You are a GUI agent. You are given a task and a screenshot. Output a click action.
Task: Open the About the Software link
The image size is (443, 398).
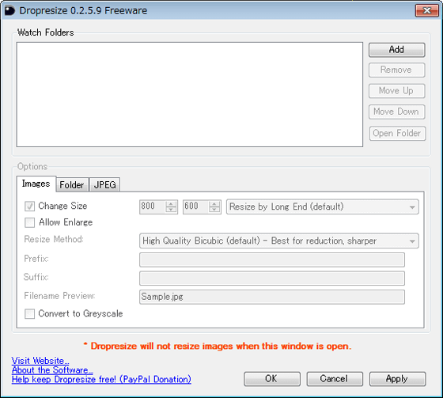point(52,370)
